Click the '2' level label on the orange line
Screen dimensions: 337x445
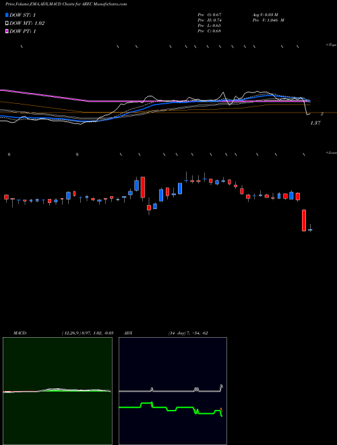pyautogui.click(x=322, y=114)
